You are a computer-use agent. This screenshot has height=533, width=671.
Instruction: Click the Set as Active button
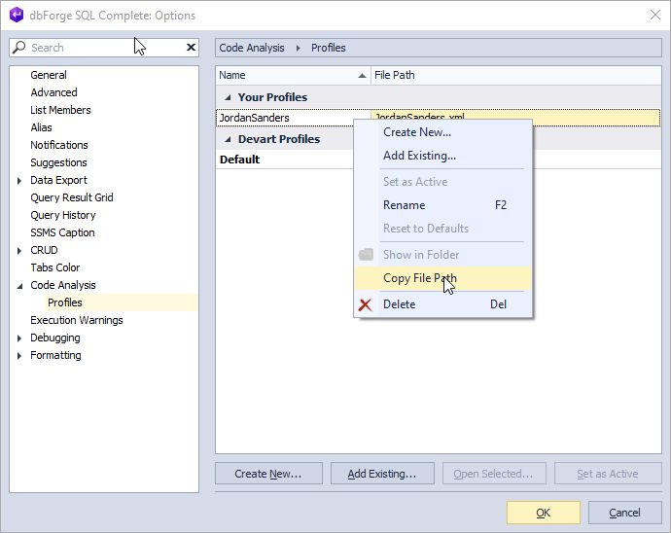[608, 474]
